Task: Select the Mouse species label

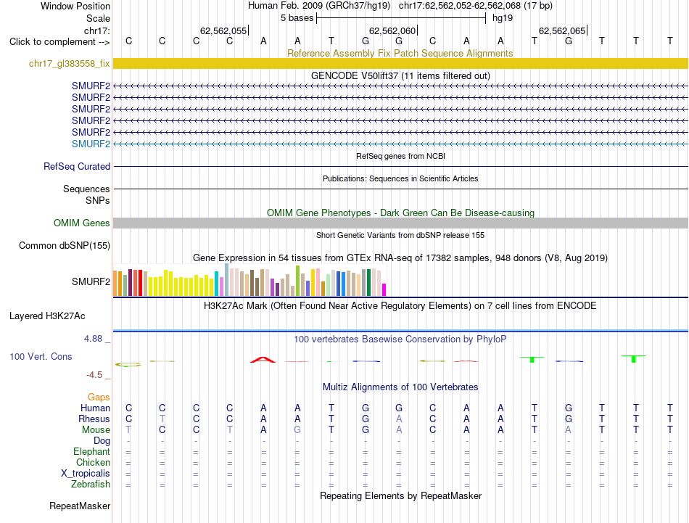Action: click(96, 430)
